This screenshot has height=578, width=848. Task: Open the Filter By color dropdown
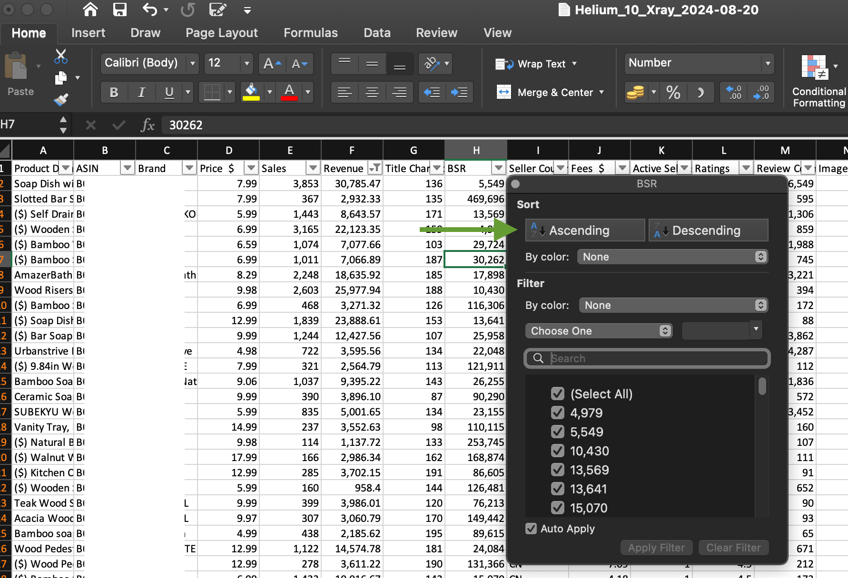click(x=673, y=305)
